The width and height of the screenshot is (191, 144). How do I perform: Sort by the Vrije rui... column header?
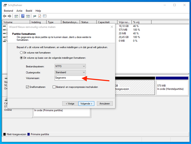click(124, 22)
